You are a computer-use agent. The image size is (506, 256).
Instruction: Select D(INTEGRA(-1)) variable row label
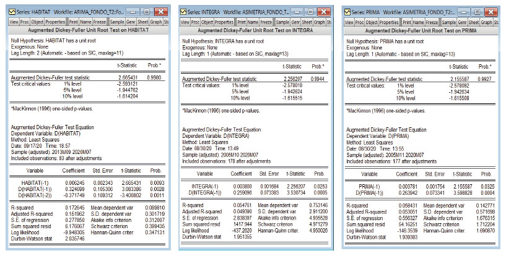[205, 192]
